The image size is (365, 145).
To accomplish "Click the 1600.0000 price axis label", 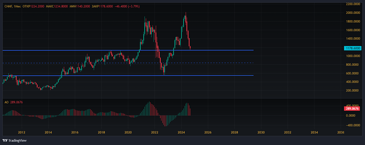I will pos(353,30).
